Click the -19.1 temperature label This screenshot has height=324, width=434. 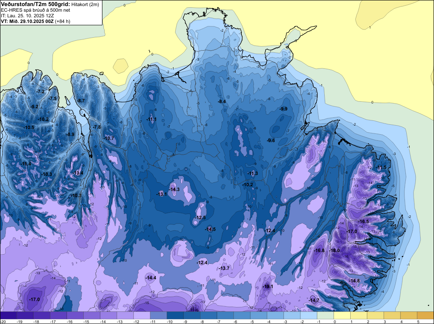pyautogui.click(x=268, y=286)
